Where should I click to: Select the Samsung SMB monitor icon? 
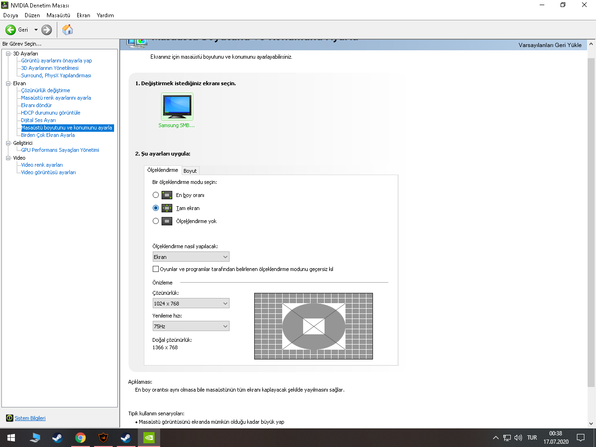point(177,107)
